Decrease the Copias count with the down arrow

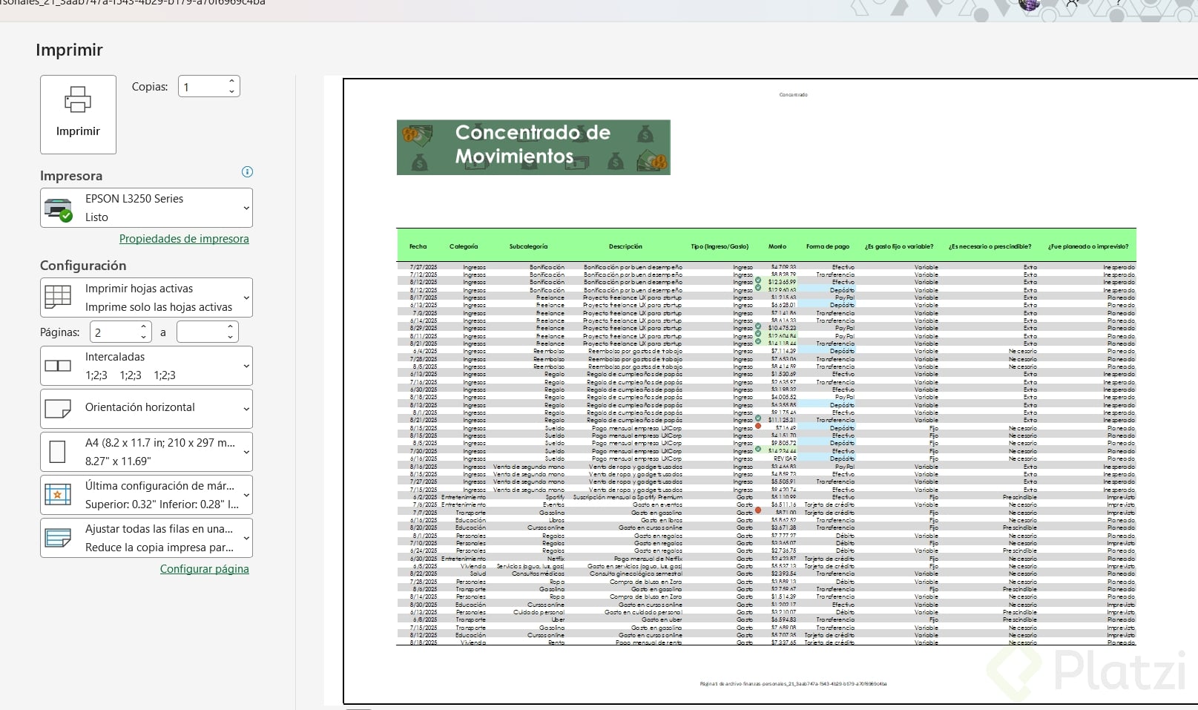click(x=232, y=92)
